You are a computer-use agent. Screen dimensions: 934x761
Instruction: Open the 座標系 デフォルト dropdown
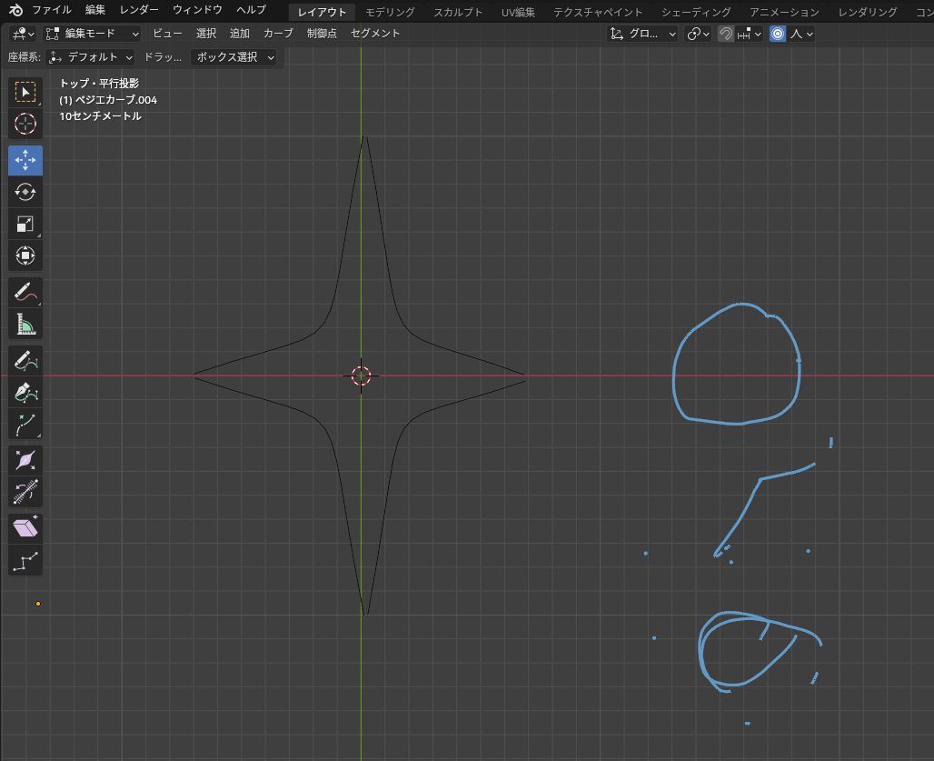pyautogui.click(x=91, y=57)
